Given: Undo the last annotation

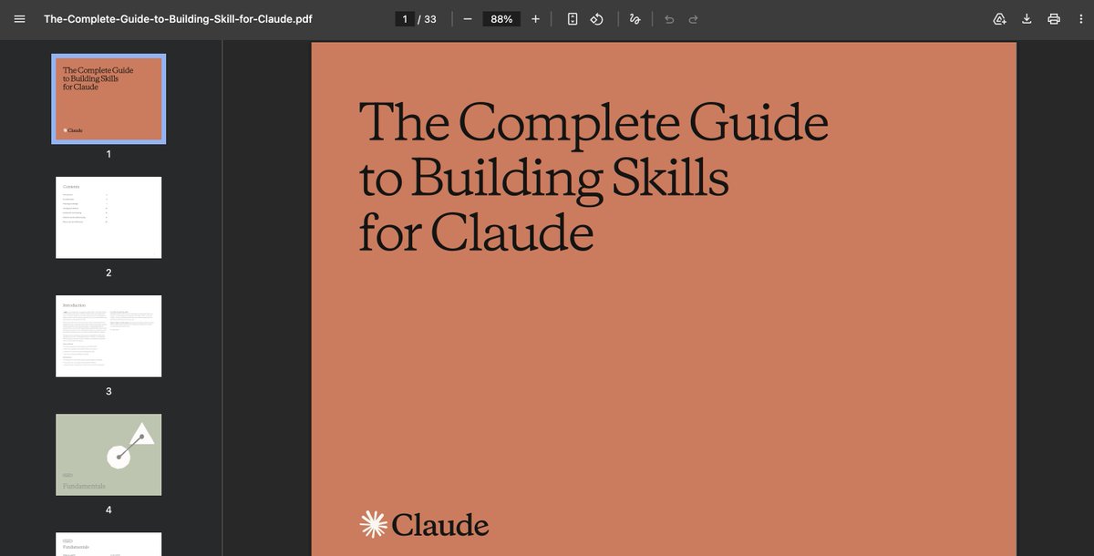Looking at the screenshot, I should 669,18.
